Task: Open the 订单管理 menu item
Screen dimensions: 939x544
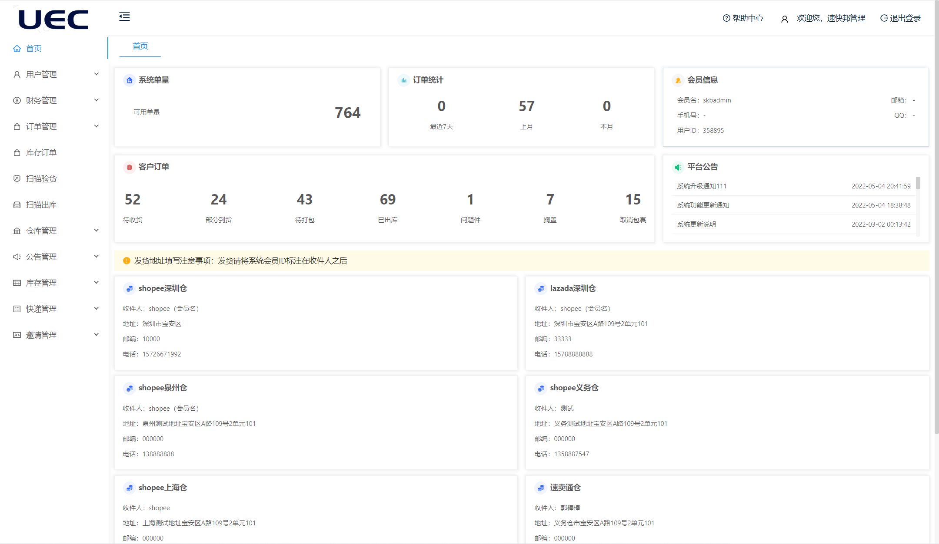Action: point(54,126)
